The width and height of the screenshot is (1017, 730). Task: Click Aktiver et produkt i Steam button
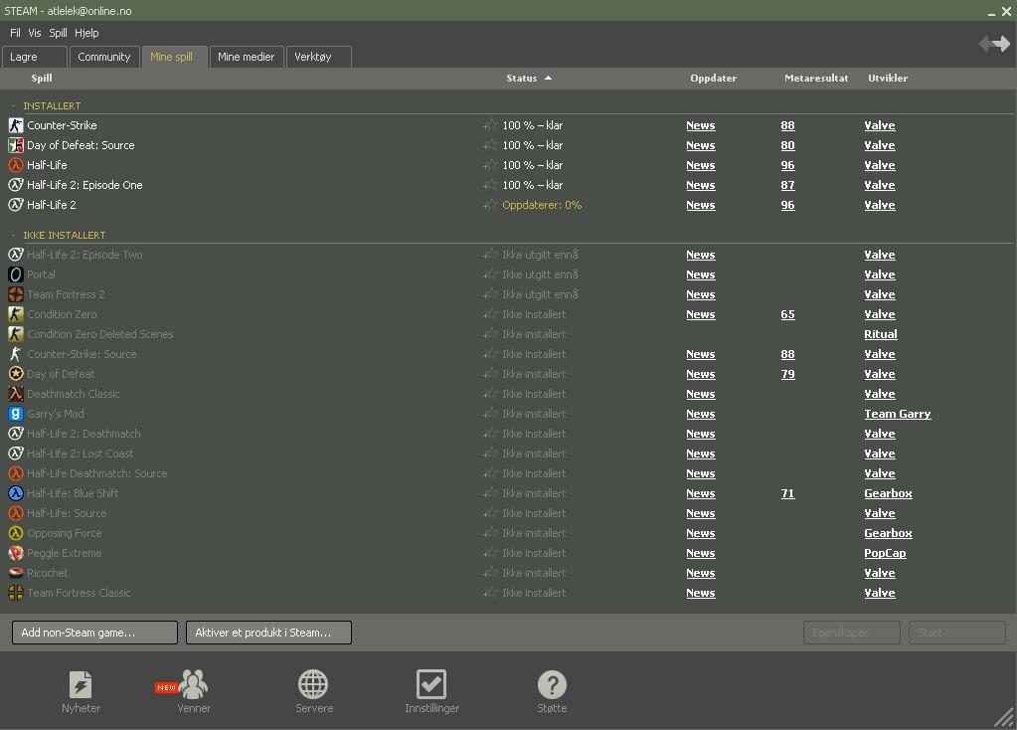click(x=268, y=633)
